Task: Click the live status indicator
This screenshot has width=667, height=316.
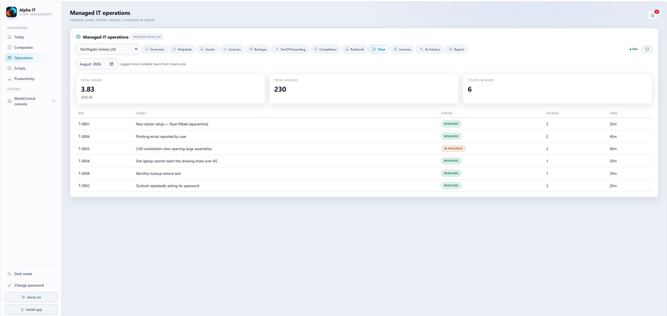Action: 634,49
